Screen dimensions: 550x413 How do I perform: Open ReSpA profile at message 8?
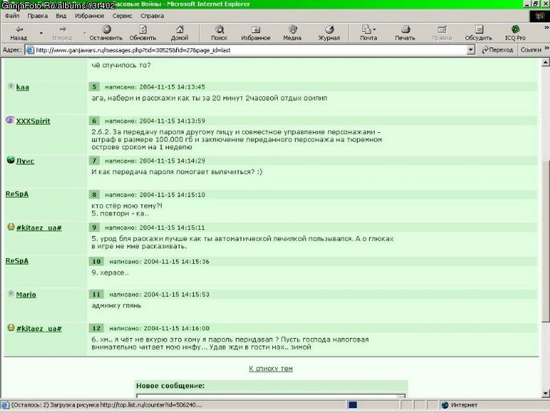(x=17, y=194)
